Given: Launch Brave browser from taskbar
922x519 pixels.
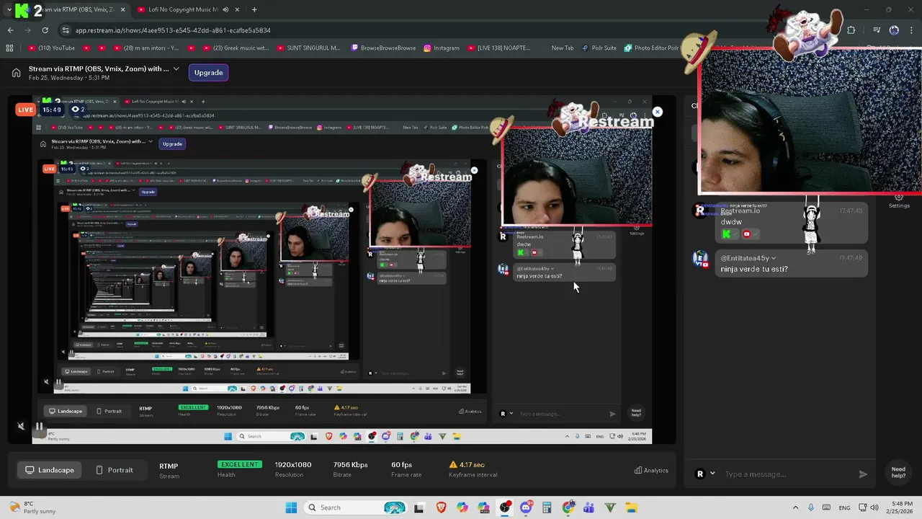Looking at the screenshot, I should (441, 507).
